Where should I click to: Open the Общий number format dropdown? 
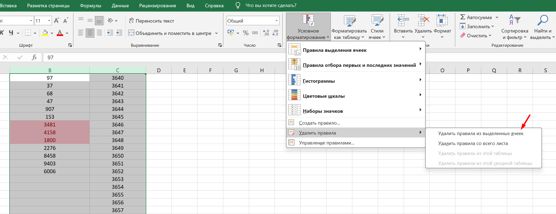(x=277, y=21)
